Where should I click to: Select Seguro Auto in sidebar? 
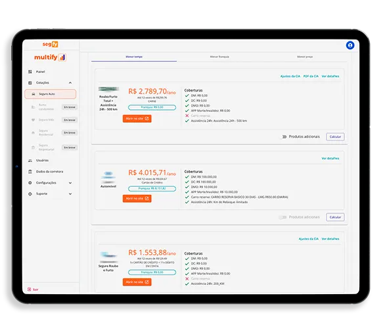click(x=51, y=94)
